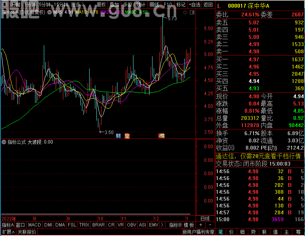
Task: Select the 1分钟 timeframe
Action: pos(30,5)
